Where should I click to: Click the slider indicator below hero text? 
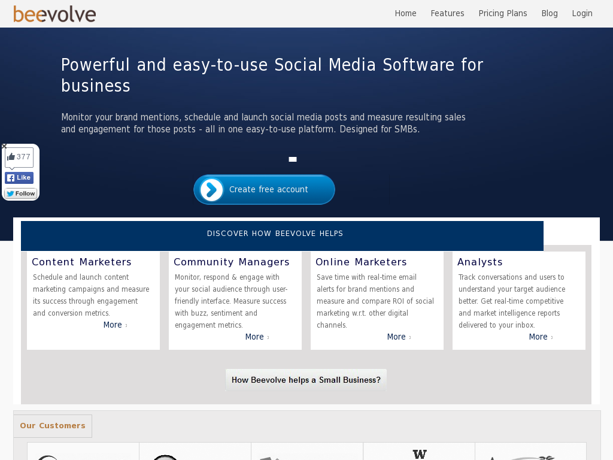293,159
